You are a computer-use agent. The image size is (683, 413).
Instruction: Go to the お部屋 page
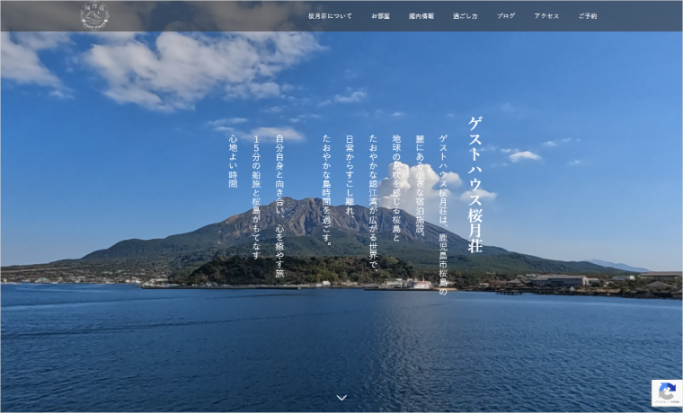pos(380,16)
